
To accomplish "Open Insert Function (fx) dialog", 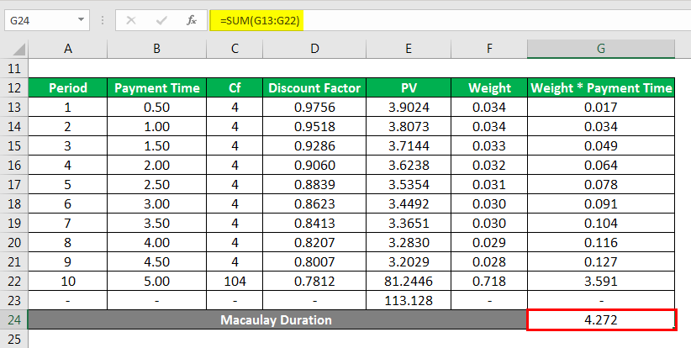I will 192,20.
